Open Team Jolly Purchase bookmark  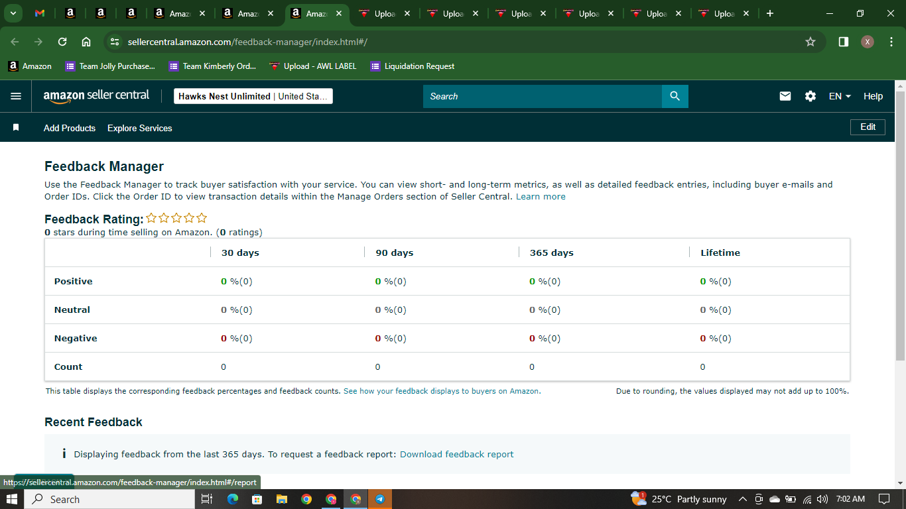[110, 66]
